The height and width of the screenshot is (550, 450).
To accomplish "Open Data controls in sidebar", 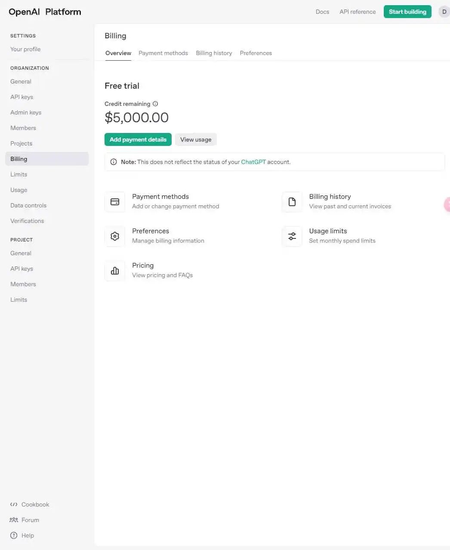I will [x=28, y=205].
